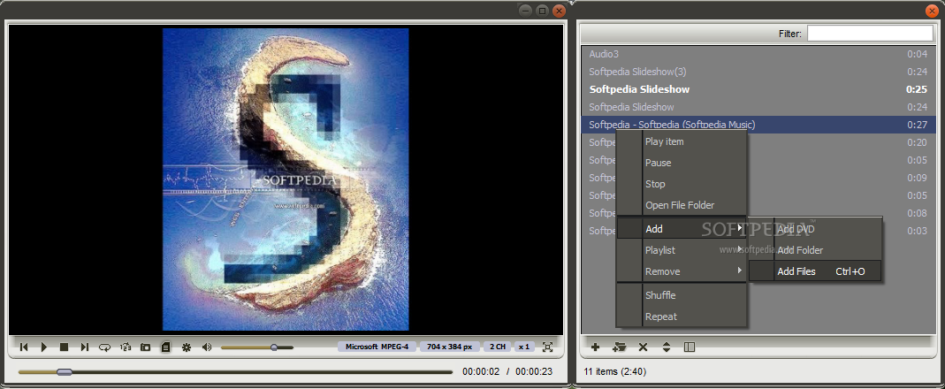Click the up-down sort arrows icon
Screen dimensions: 945x389
[666, 347]
